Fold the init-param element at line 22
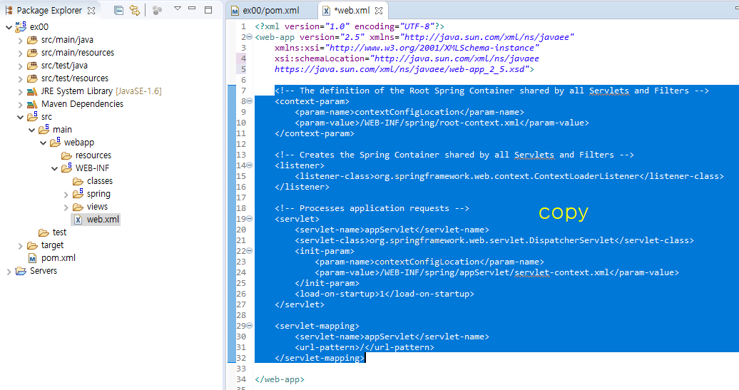Viewport: 739px width, 390px height. click(x=250, y=250)
